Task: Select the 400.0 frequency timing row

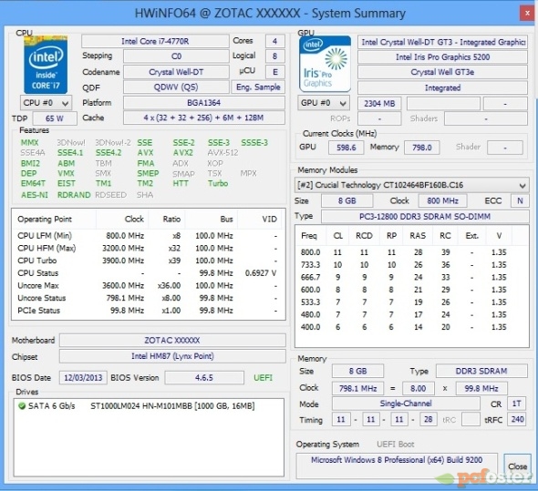Action: coord(411,327)
